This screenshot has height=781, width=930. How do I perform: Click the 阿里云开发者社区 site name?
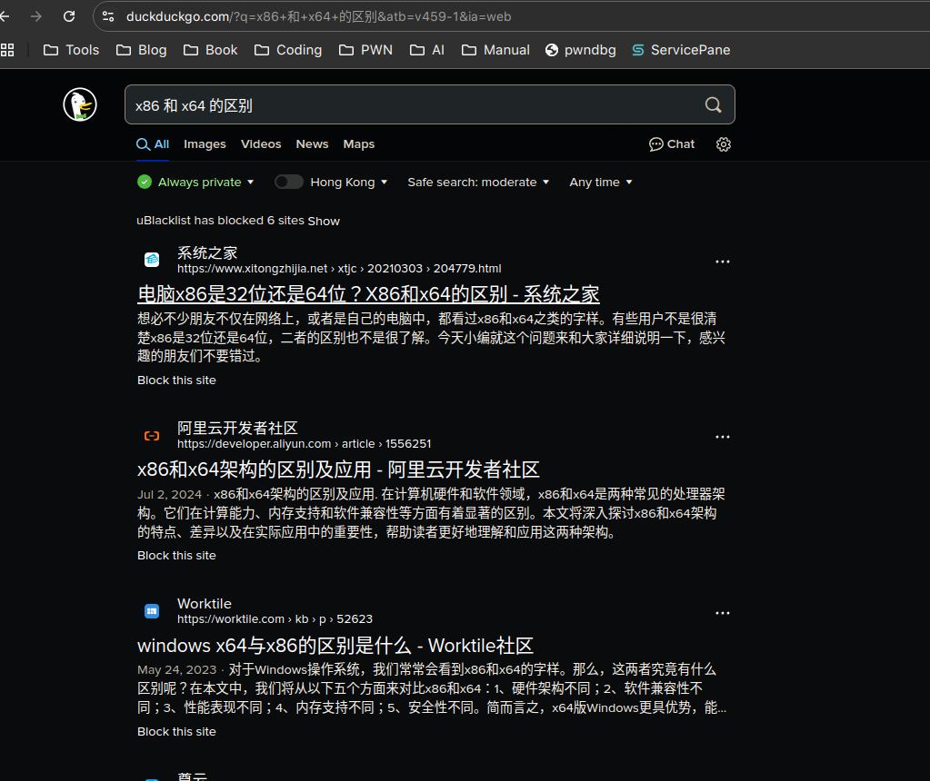tap(237, 429)
